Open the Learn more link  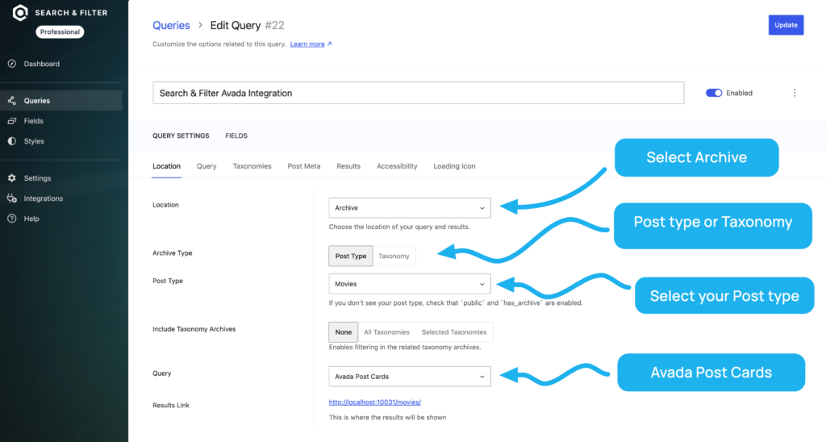[x=311, y=44]
